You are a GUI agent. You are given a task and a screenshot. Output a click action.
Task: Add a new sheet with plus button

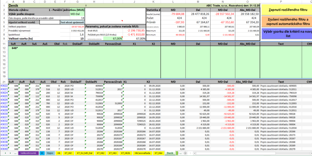coord(185,153)
